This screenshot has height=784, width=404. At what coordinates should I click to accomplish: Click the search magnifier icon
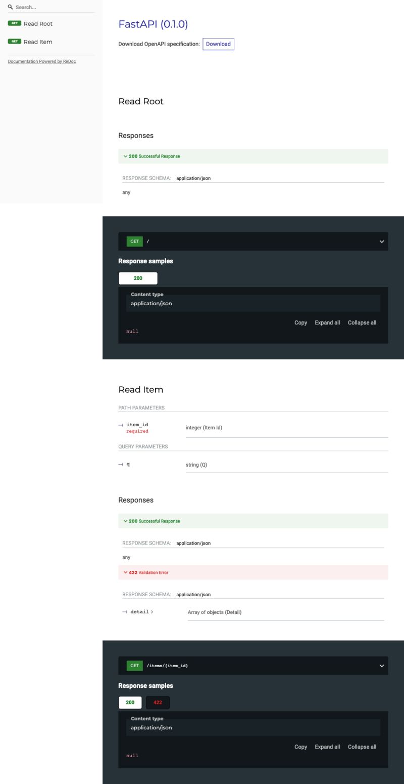(10, 7)
